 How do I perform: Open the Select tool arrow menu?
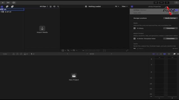point(32,54)
